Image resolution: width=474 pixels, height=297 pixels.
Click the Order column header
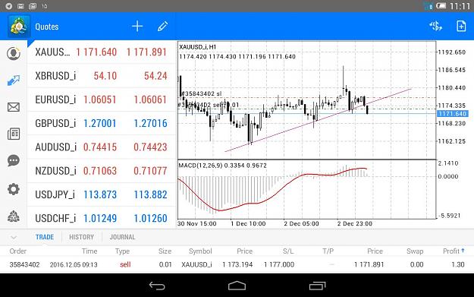coord(18,251)
